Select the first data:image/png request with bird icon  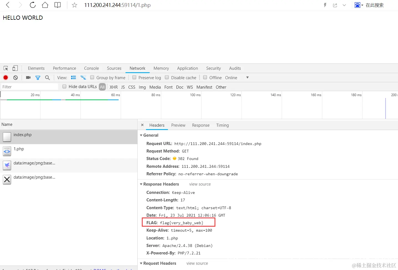69,165
